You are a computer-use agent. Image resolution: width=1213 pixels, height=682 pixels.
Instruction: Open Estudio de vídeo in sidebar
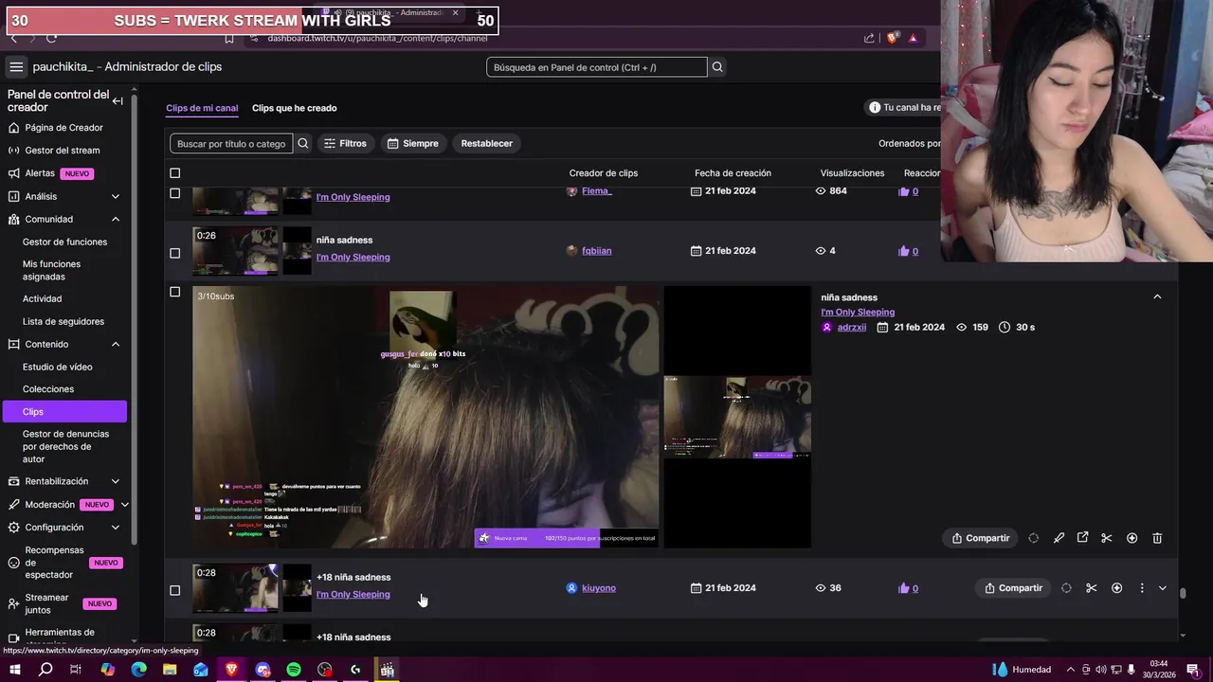tap(57, 367)
